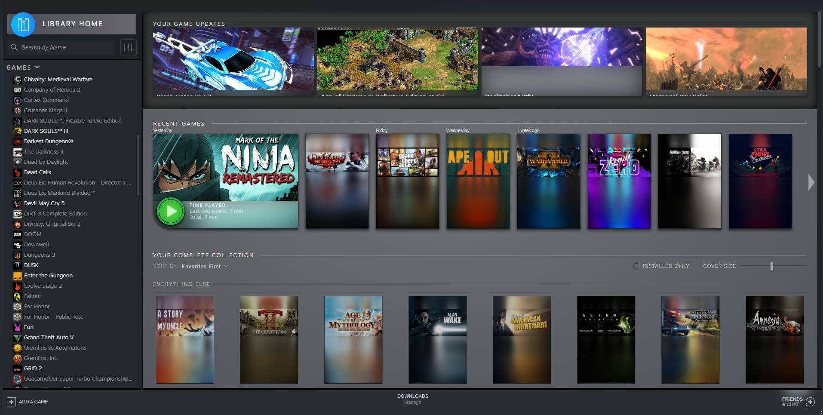Type in the Search by Name field
823x415 pixels.
tap(67, 48)
